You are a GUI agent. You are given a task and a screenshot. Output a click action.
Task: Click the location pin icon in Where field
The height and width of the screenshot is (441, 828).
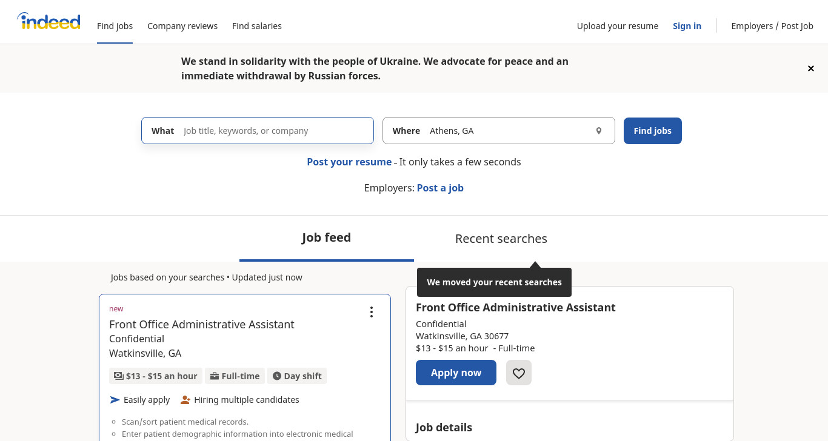click(x=599, y=131)
